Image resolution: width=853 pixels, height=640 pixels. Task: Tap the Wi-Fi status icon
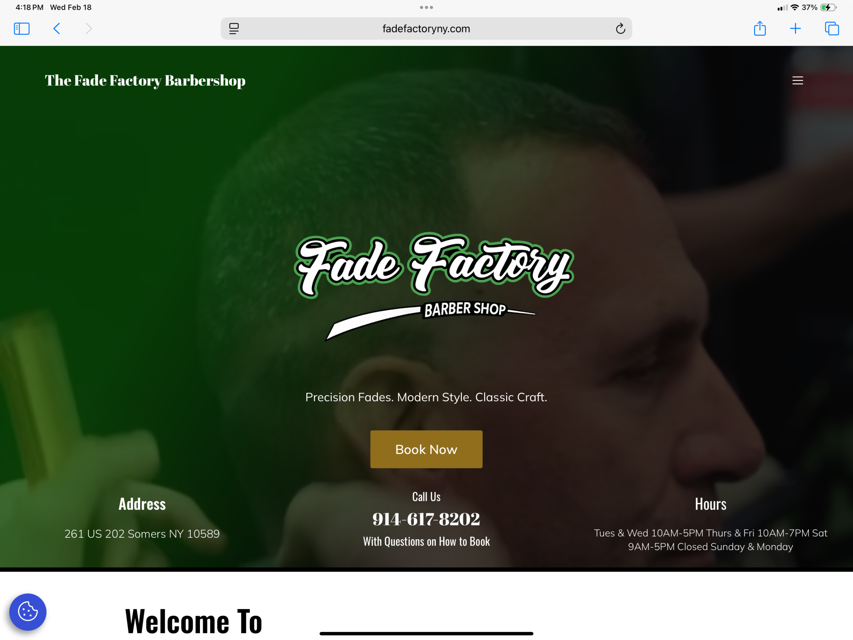pyautogui.click(x=794, y=7)
